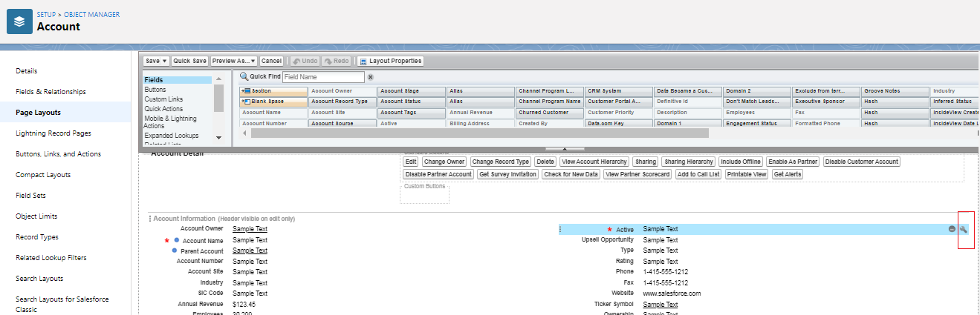The image size is (980, 315).
Task: Click the Undo toolbar button
Action: [x=305, y=61]
